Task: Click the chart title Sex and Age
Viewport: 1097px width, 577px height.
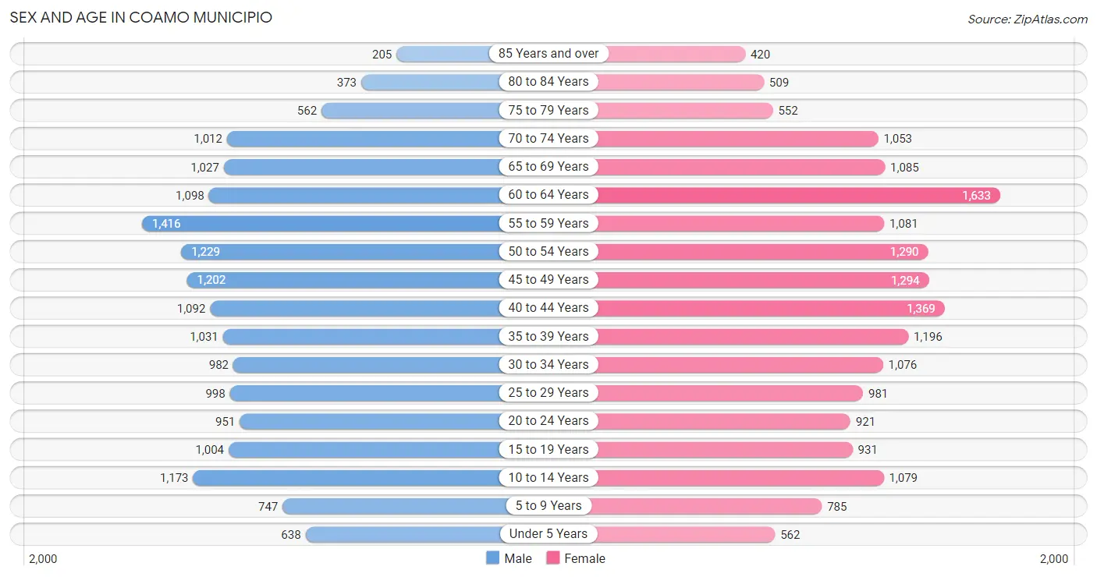Action: pos(140,16)
